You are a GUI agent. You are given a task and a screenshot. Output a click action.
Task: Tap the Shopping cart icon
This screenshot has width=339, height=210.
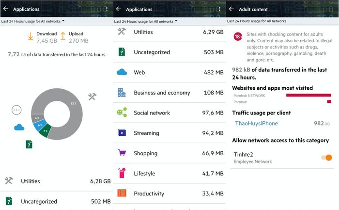click(122, 153)
